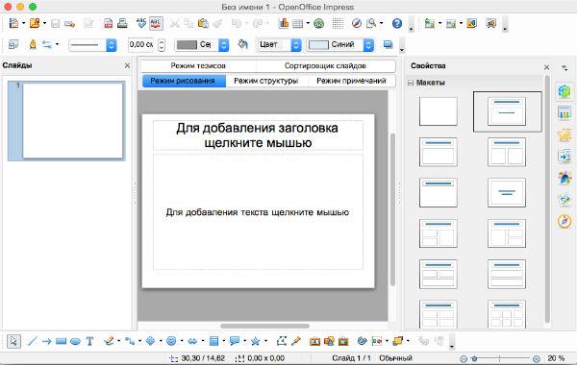Click line width stepper arrows
The image size is (577, 365).
(162, 45)
